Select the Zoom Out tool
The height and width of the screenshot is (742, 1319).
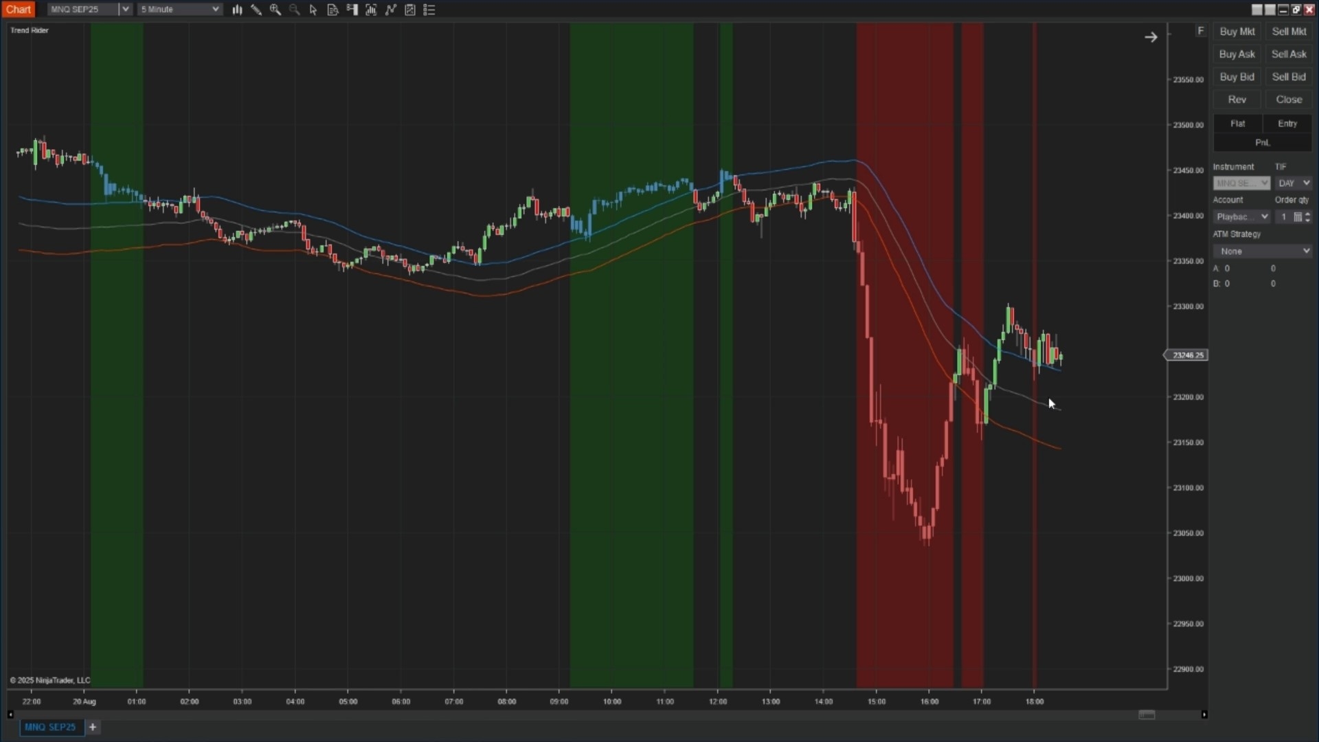click(x=294, y=10)
